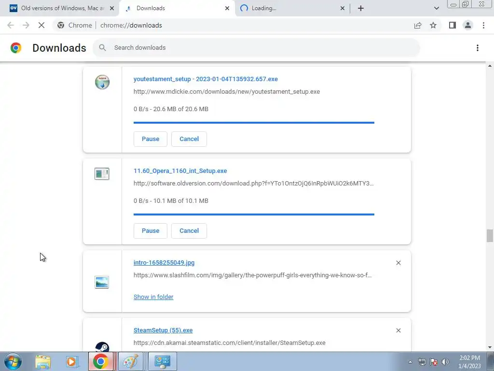The height and width of the screenshot is (371, 494).
Task: Click the volume speaker tray icon
Action: click(x=445, y=362)
